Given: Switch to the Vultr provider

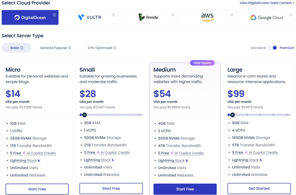Looking at the screenshot, I should tap(89, 17).
